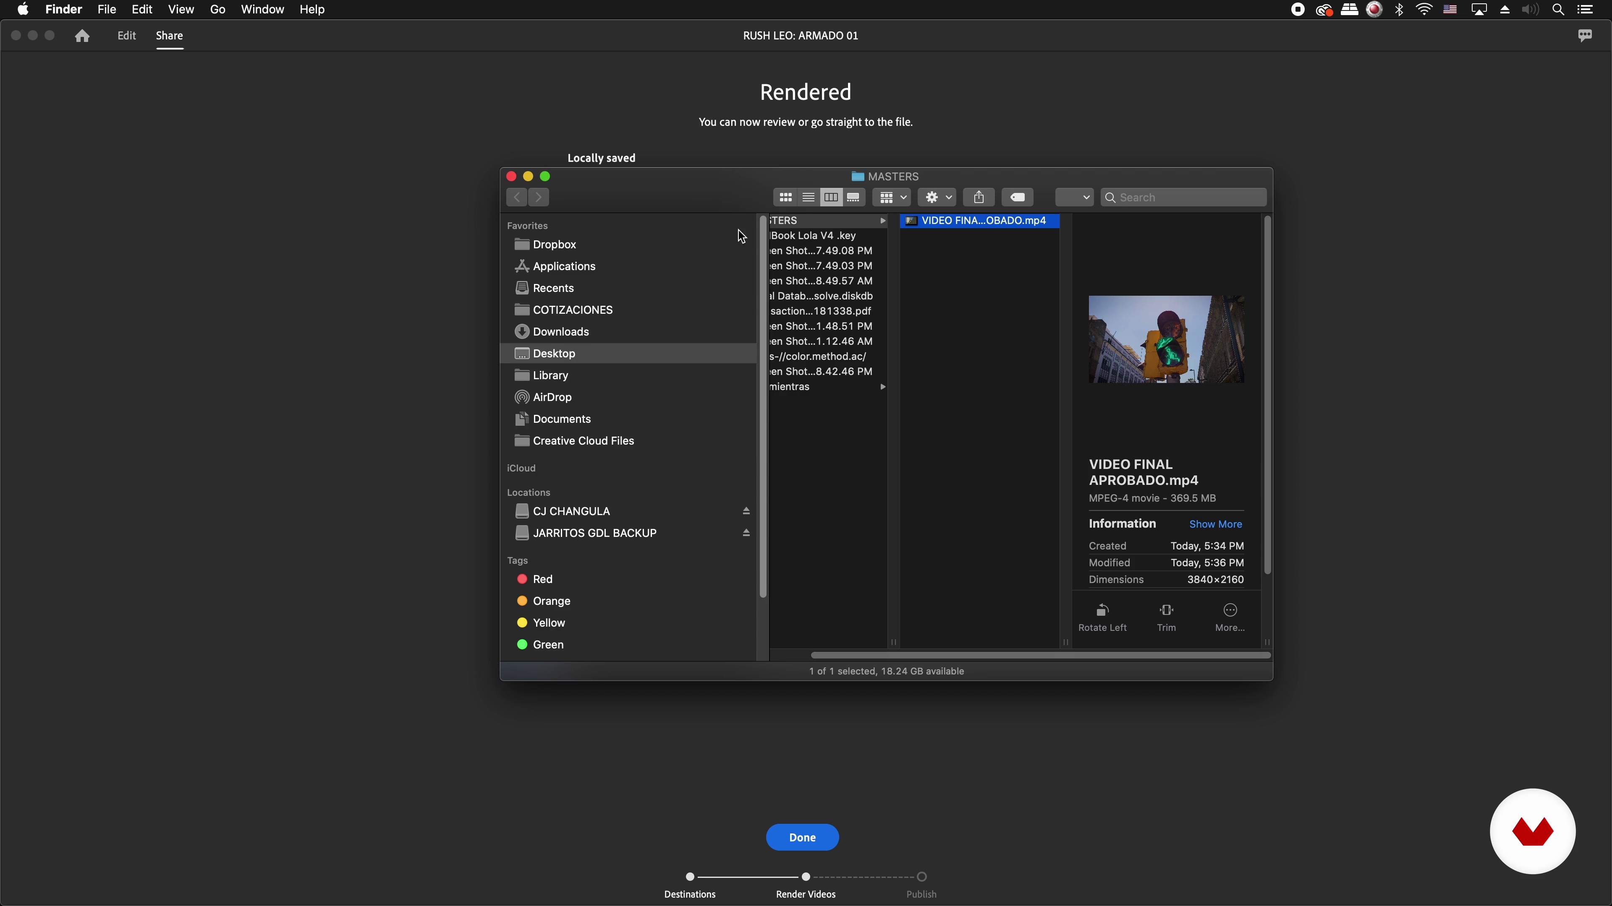The image size is (1612, 906).
Task: Eject JARRITOS GDL BACKUP drive
Action: click(746, 533)
